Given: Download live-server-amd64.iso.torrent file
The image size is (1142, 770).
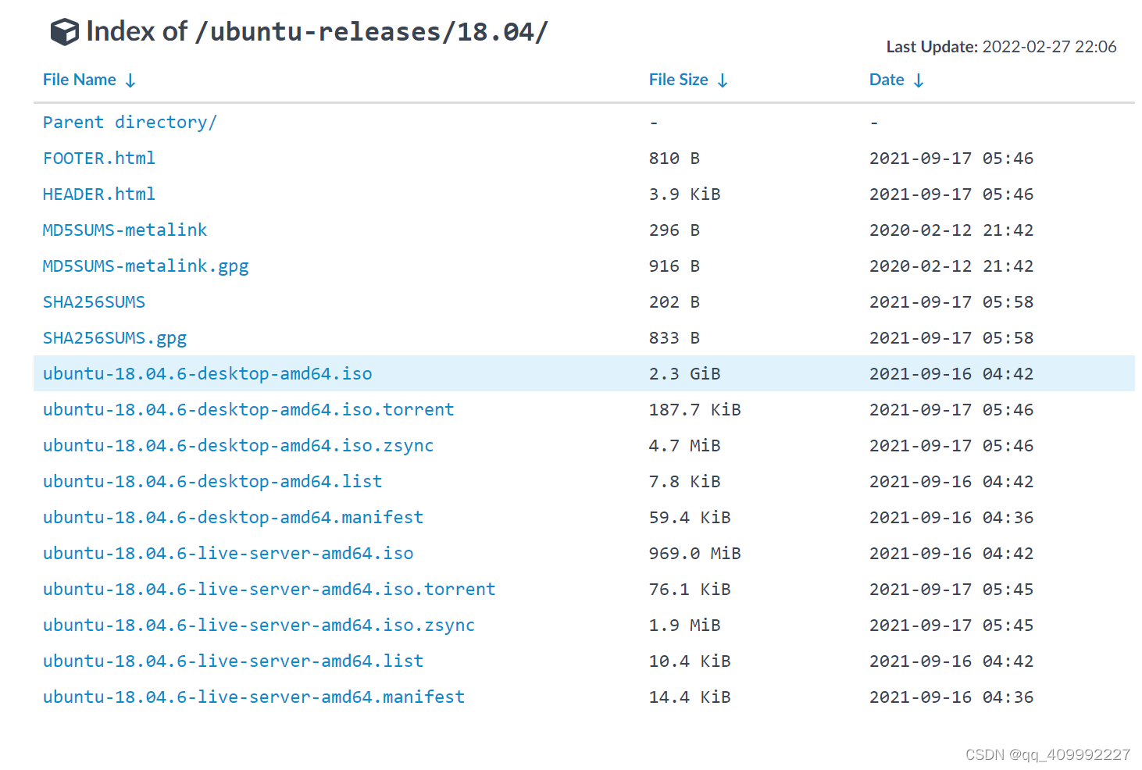Looking at the screenshot, I should click(269, 590).
